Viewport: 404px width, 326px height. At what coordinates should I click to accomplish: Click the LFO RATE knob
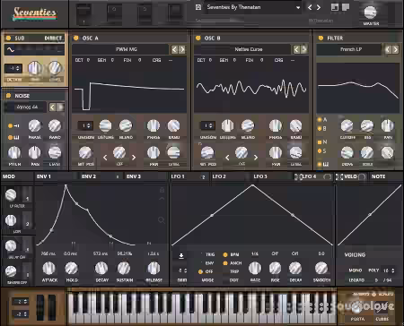[255, 268]
